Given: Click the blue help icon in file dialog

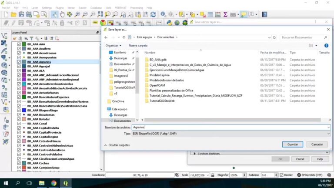Looking at the screenshot, I should [326, 46].
